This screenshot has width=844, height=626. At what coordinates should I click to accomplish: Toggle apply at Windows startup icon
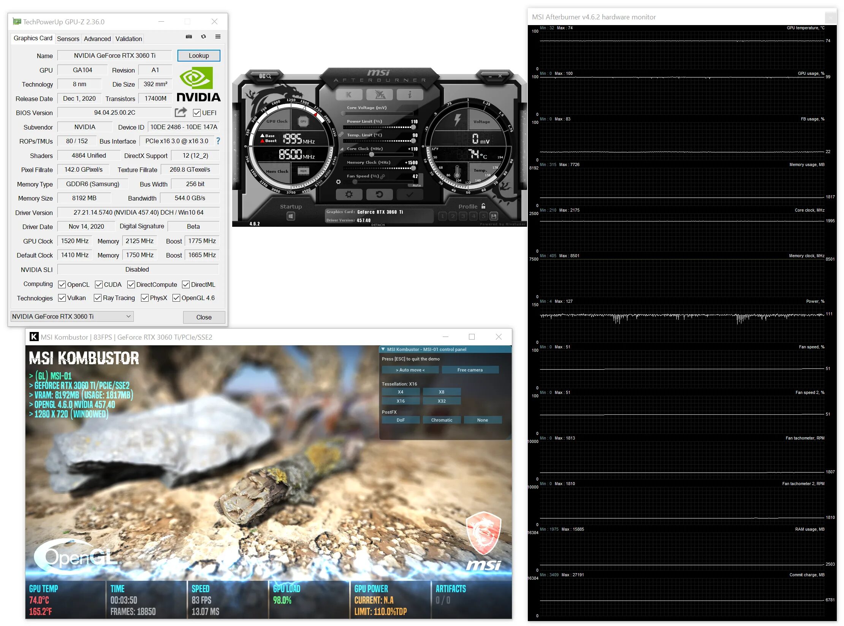click(x=291, y=216)
